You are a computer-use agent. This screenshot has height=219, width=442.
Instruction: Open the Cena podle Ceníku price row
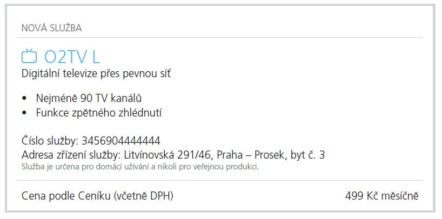pos(97,195)
